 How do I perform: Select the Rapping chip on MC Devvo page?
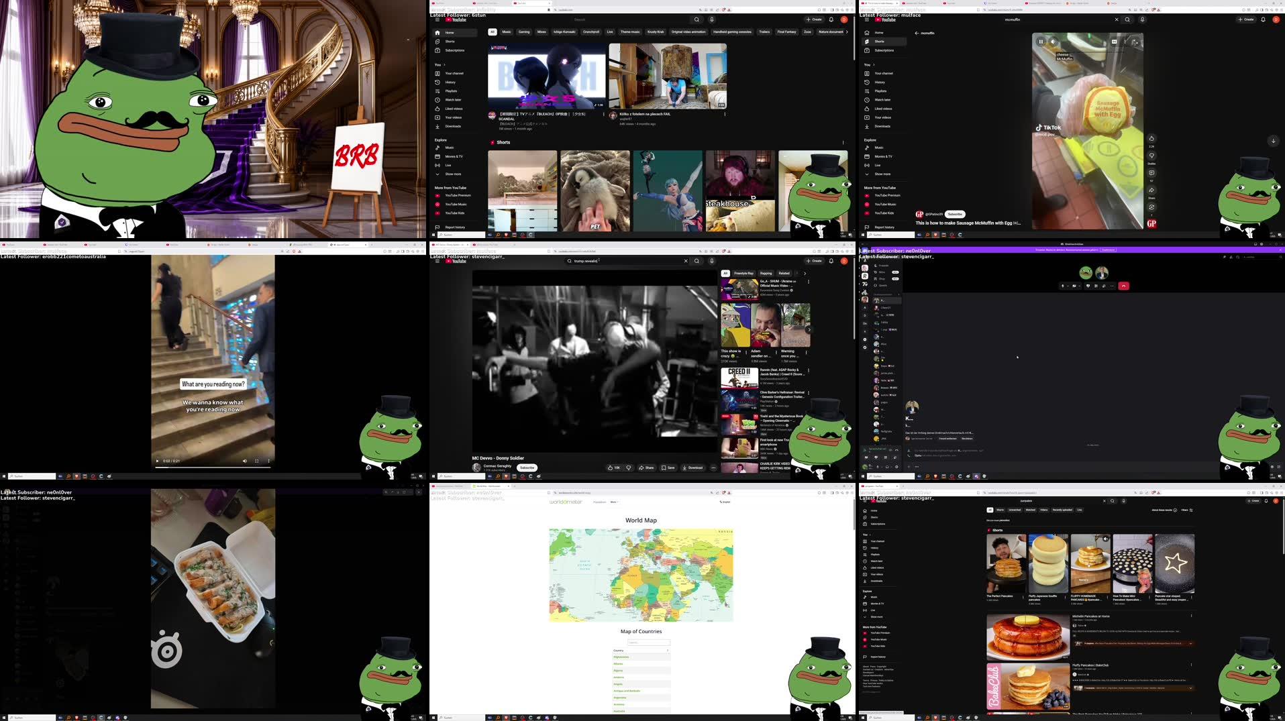(x=766, y=273)
